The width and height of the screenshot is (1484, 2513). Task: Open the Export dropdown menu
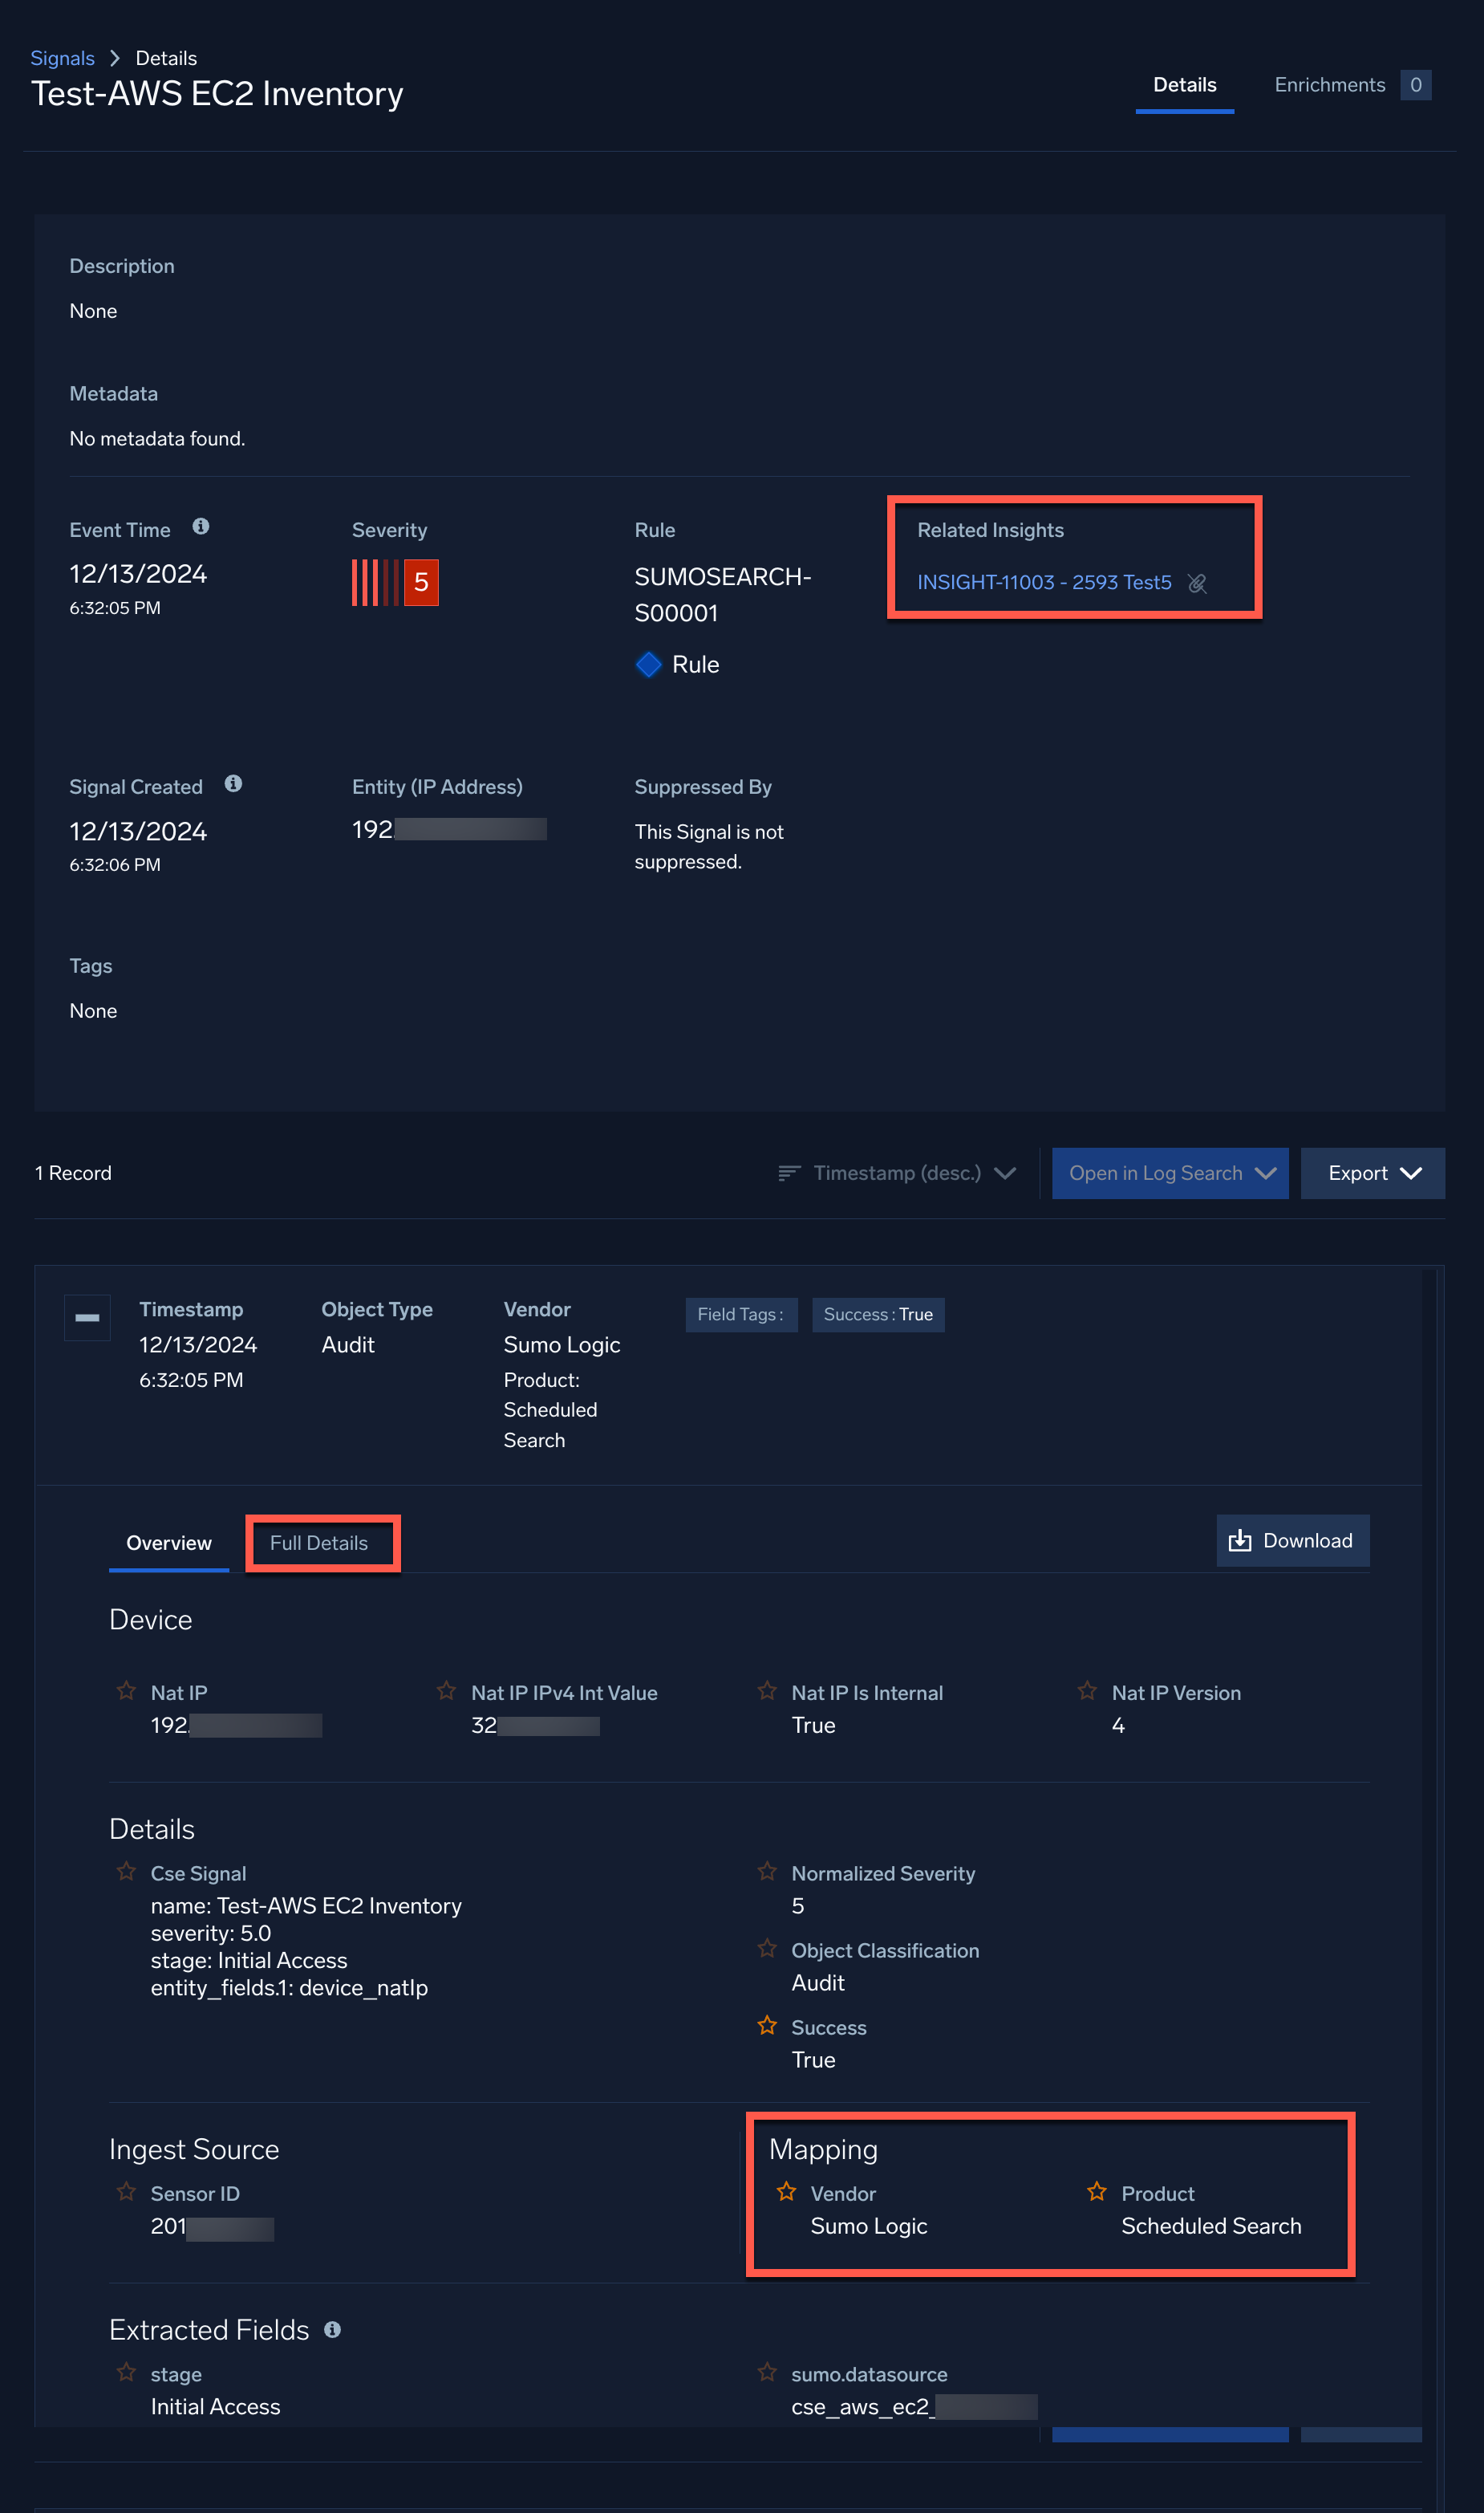1372,1173
